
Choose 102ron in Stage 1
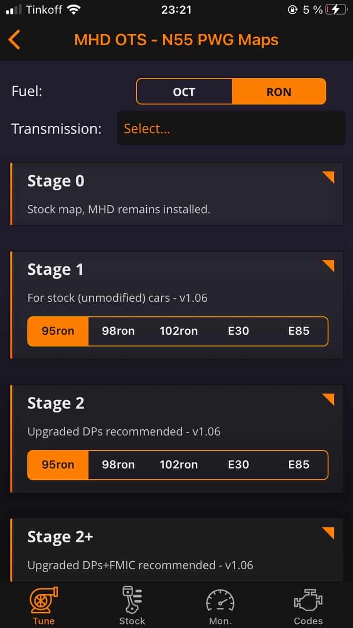pos(178,331)
